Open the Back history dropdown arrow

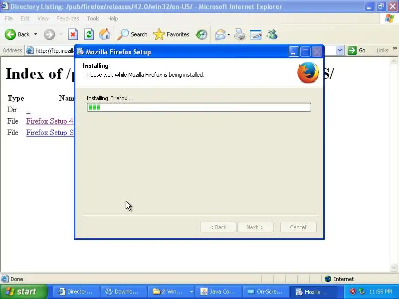[x=35, y=34]
